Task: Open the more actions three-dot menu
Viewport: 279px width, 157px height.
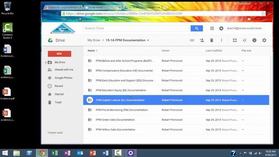Action: pos(221,40)
